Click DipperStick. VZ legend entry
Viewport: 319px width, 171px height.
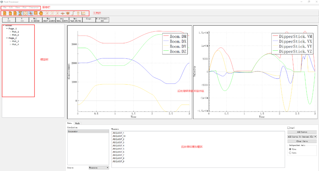[292, 52]
